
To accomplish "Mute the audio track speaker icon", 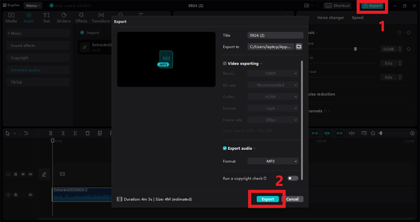I will 31,195.
